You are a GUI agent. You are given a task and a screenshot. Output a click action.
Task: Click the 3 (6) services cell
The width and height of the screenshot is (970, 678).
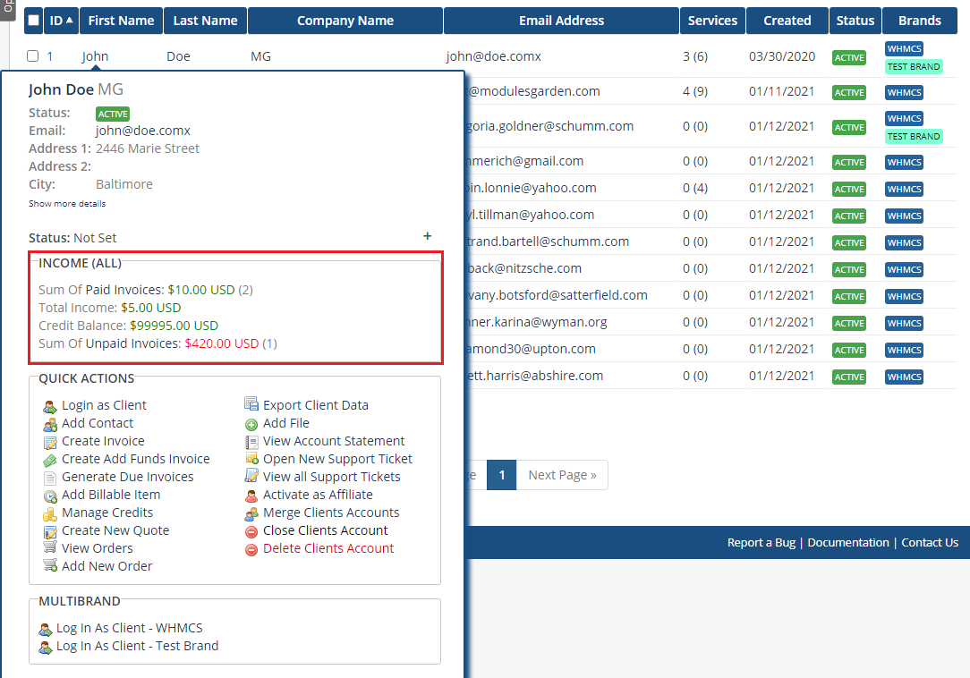point(695,56)
